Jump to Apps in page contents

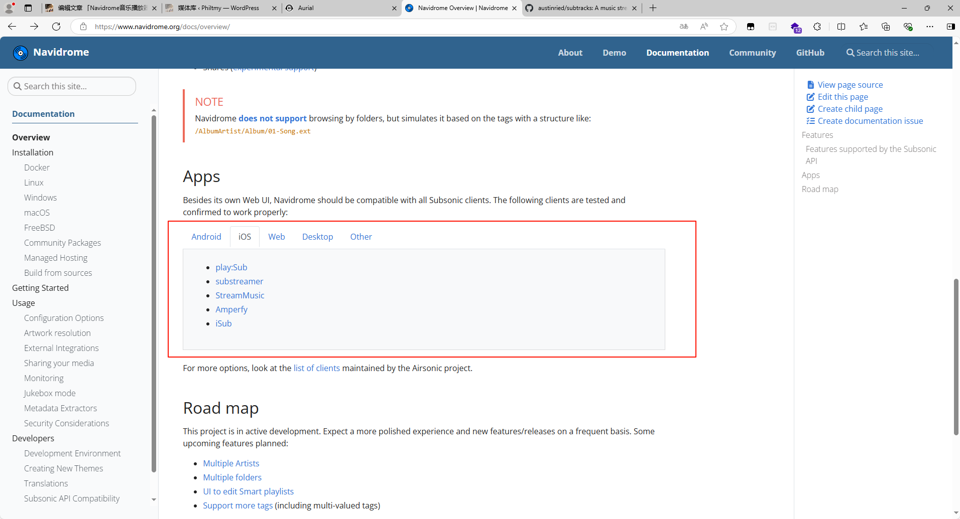(810, 175)
